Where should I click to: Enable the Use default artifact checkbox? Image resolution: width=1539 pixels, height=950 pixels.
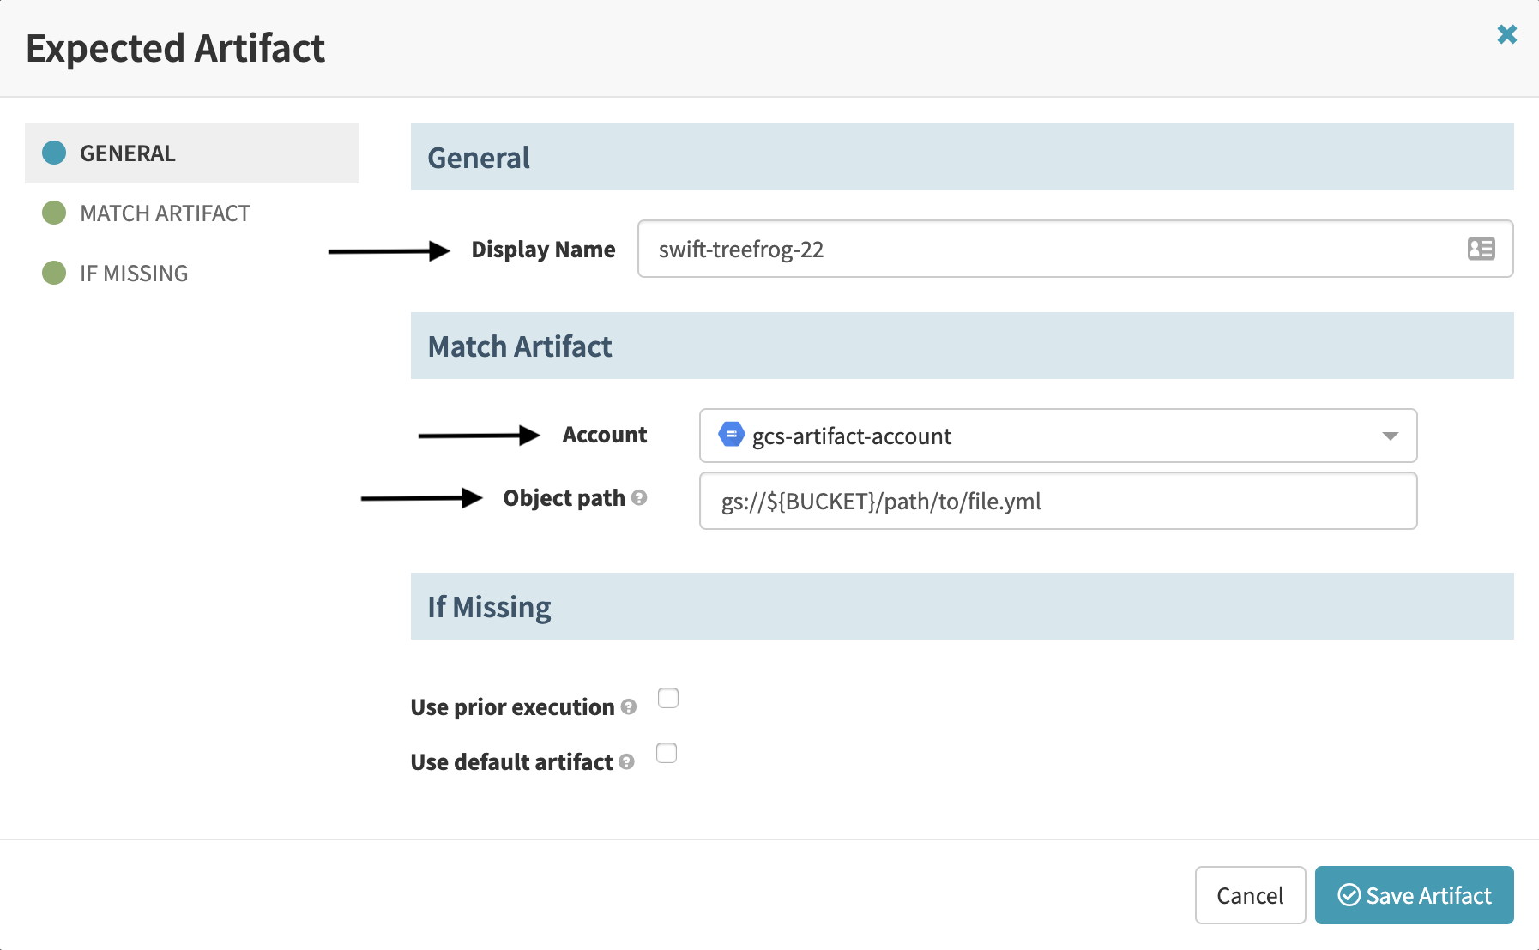click(667, 753)
